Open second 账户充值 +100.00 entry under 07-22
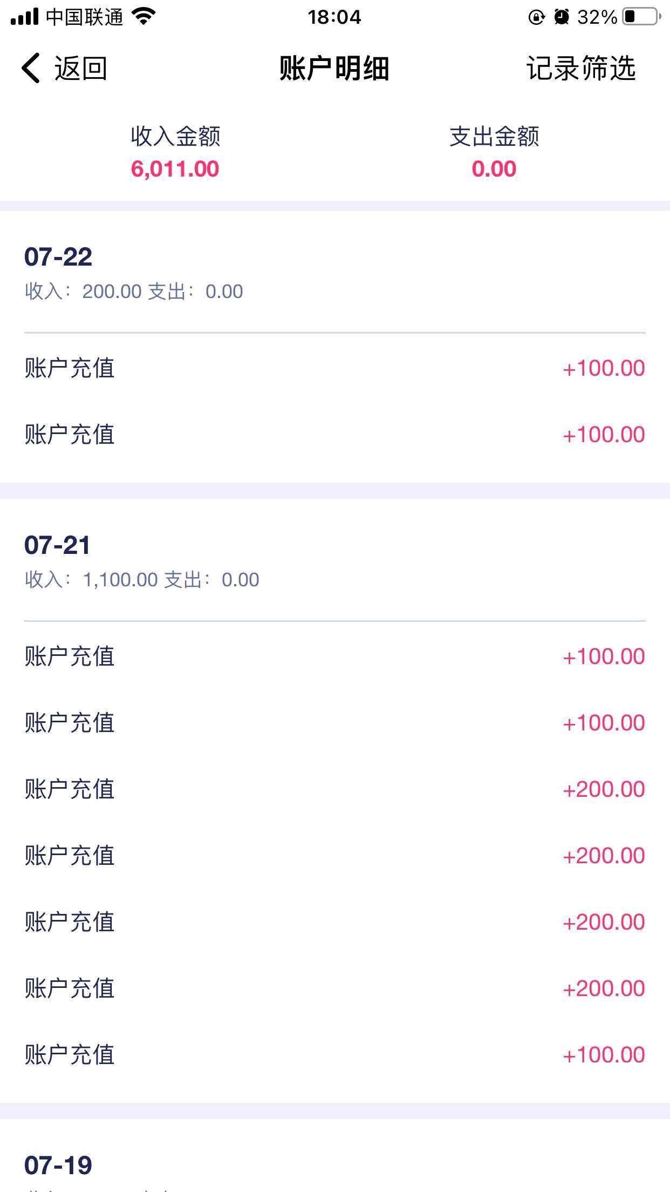Viewport: 670px width, 1192px height. 334,435
